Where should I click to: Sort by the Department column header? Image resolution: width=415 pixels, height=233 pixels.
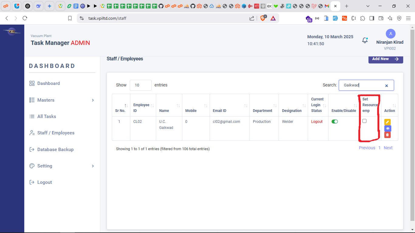click(x=264, y=105)
